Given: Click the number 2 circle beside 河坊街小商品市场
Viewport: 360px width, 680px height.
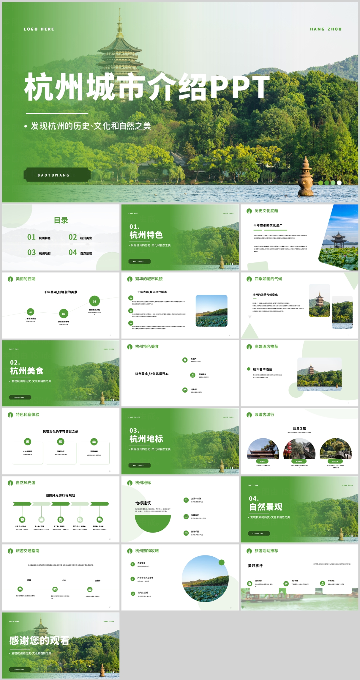Looking at the screenshot, I should (x=133, y=579).
